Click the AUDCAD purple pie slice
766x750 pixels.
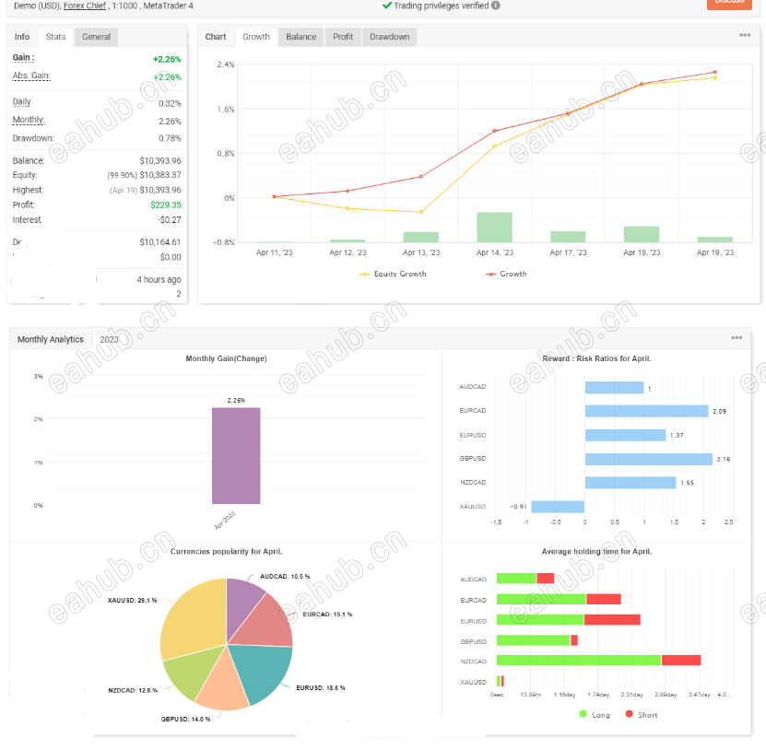pyautogui.click(x=242, y=603)
